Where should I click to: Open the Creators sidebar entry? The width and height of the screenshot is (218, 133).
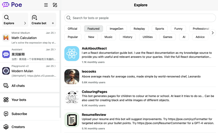point(18,127)
